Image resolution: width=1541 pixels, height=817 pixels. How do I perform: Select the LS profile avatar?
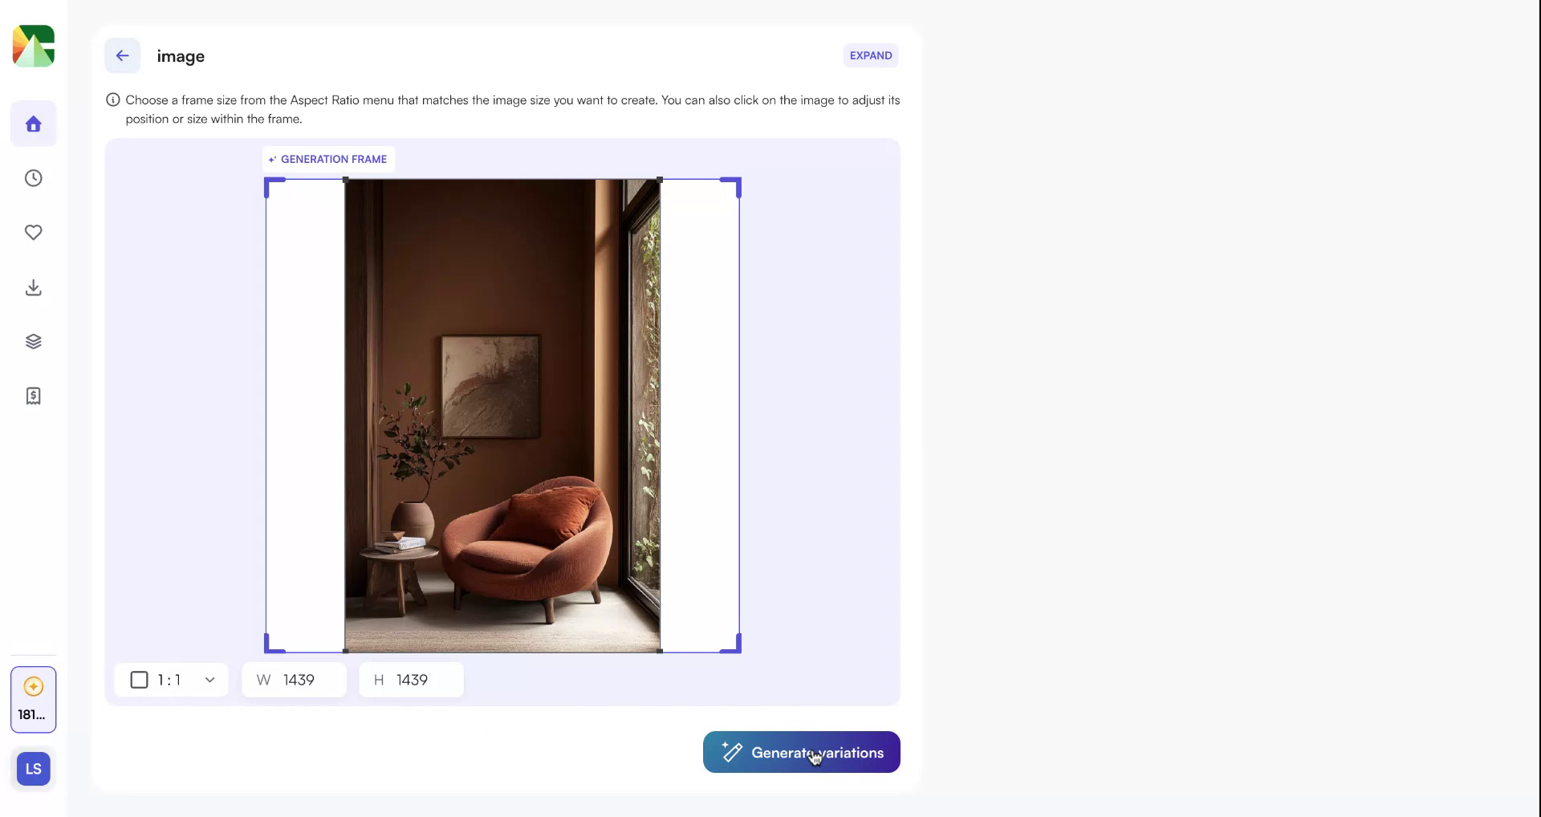click(33, 768)
